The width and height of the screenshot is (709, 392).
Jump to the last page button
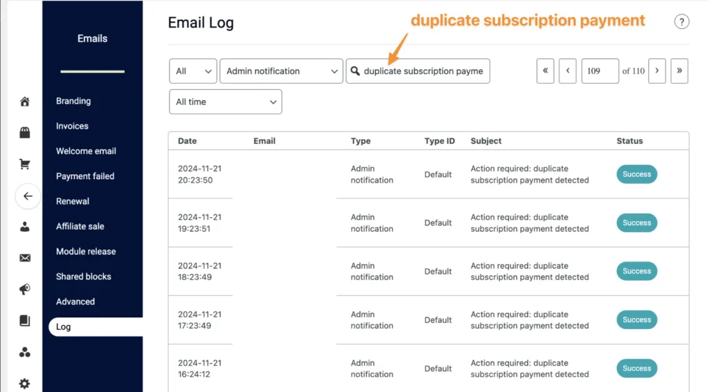coord(679,71)
